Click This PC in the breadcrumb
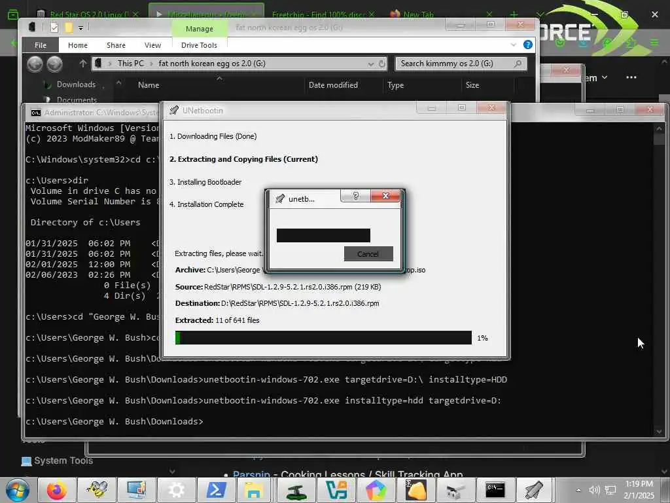 tap(131, 64)
